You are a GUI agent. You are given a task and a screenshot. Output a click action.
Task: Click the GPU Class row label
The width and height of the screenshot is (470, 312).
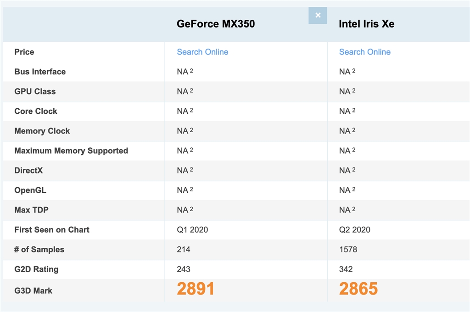(x=35, y=91)
